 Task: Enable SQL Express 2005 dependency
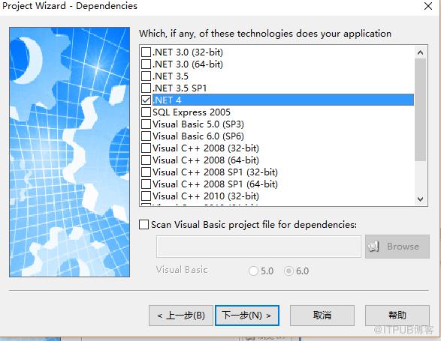(x=146, y=112)
